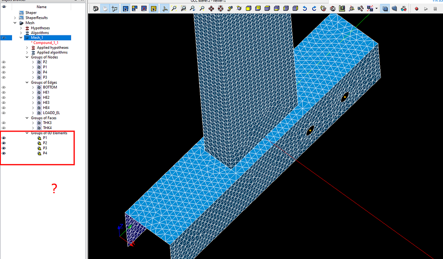Switch to Right view cube icon
This screenshot has width=443, height=259.
tap(295, 9)
